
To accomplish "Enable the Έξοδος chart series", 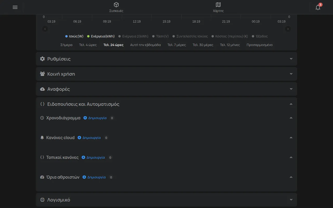I will click(260, 36).
